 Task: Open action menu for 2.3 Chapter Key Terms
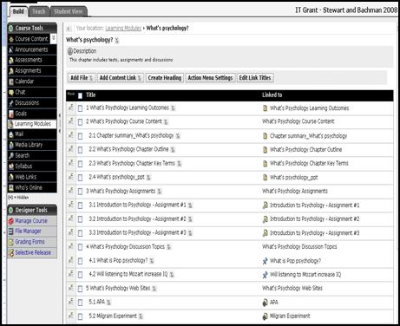[180, 164]
